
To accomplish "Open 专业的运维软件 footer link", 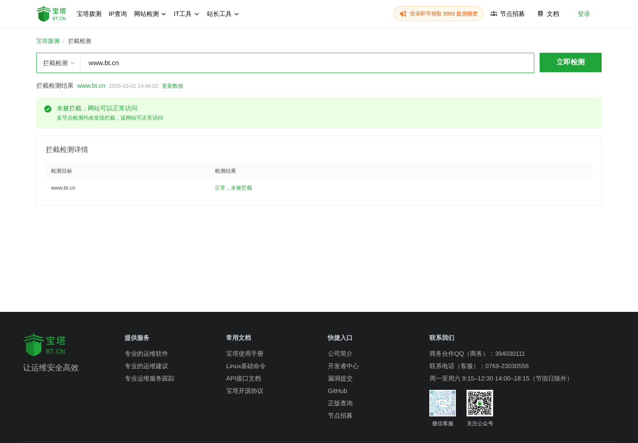I will point(146,354).
